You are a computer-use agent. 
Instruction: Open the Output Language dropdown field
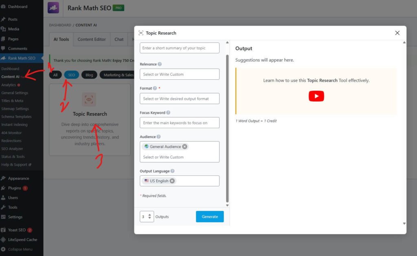(180, 181)
